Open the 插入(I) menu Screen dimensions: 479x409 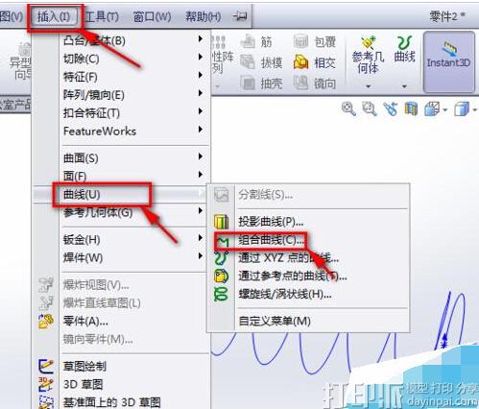[54, 16]
